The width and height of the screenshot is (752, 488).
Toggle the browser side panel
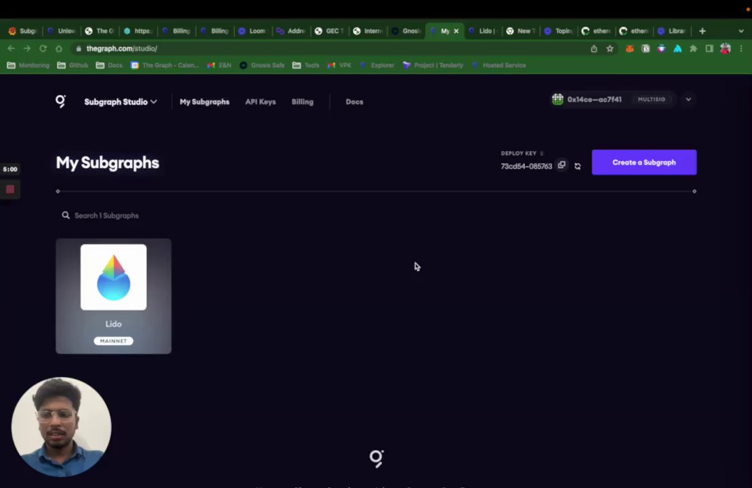tap(709, 49)
